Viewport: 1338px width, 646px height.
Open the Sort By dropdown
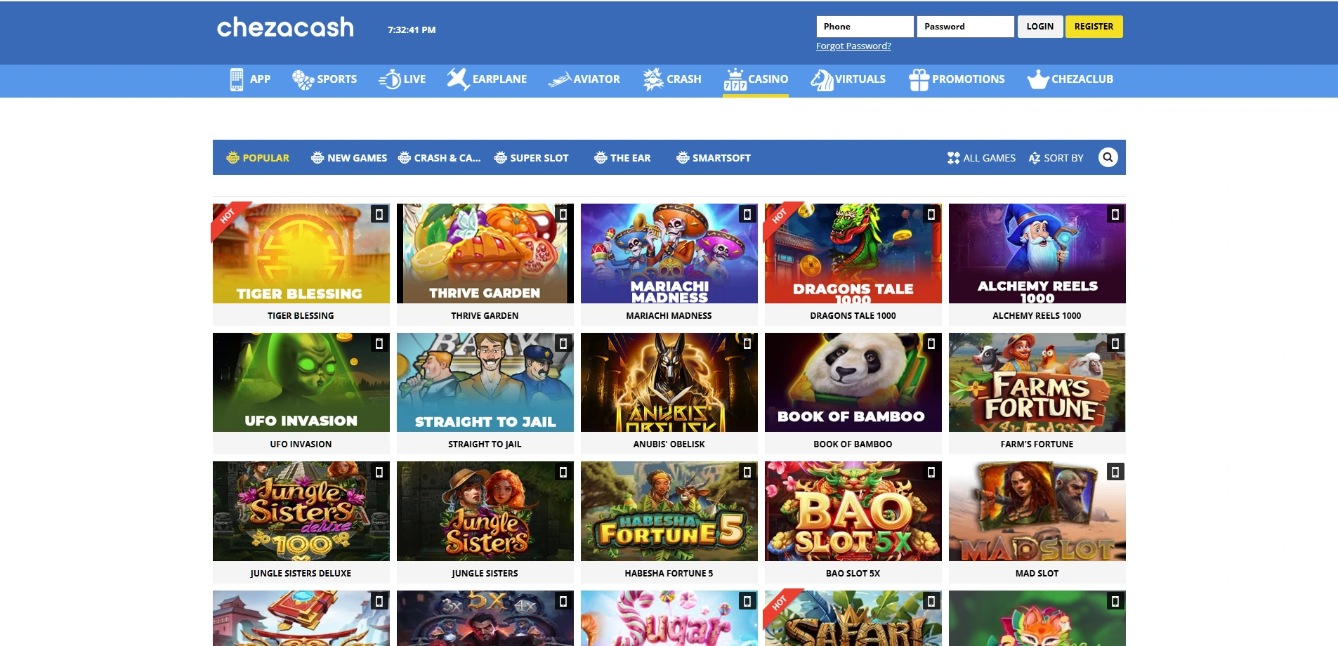1056,158
